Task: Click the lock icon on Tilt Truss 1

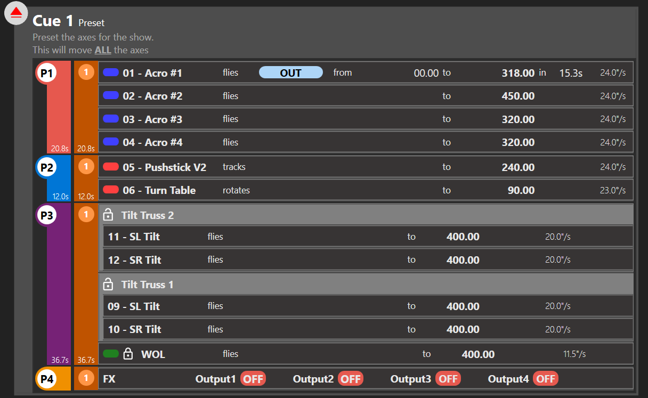Action: pos(108,285)
